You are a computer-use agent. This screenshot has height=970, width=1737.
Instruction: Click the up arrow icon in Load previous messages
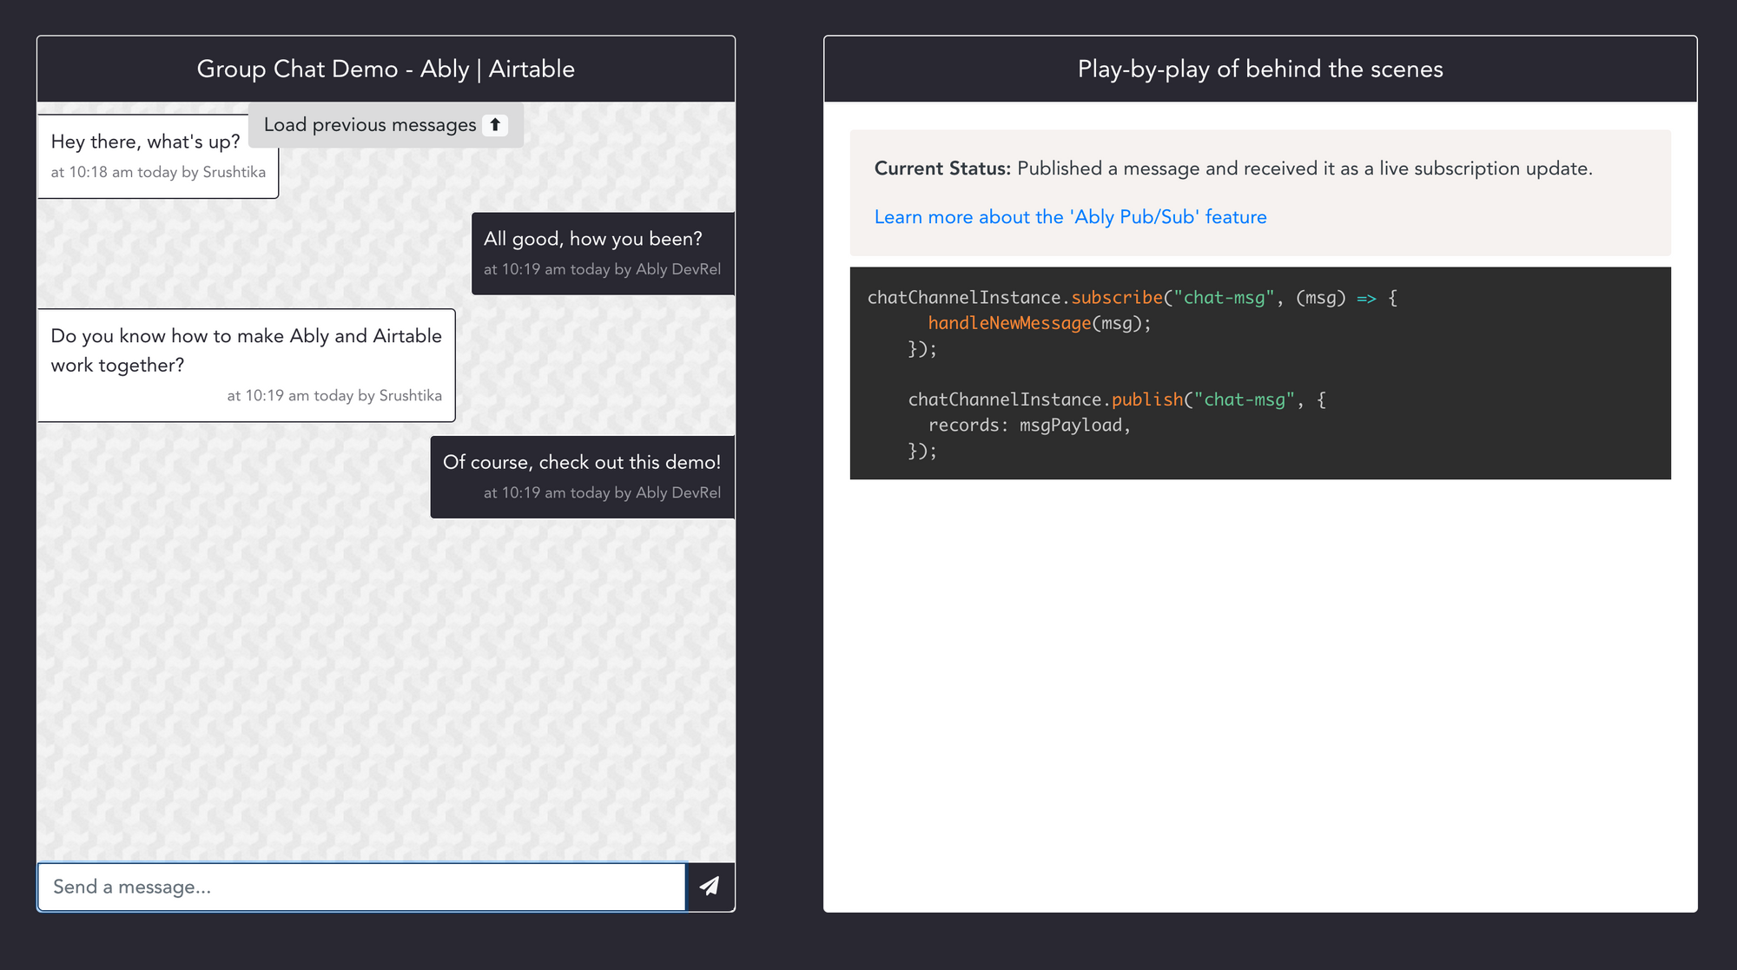tap(495, 125)
